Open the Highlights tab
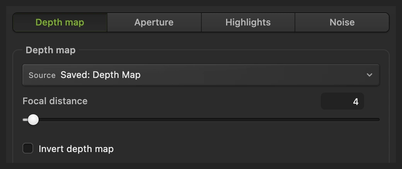 point(248,22)
